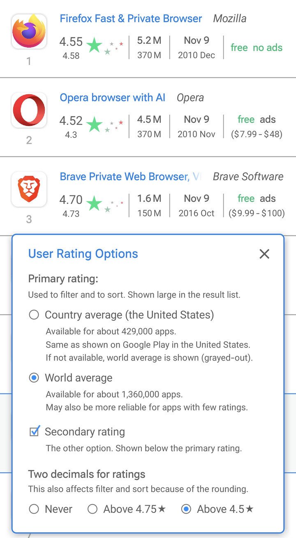Select Country average (the United States)

(x=34, y=315)
